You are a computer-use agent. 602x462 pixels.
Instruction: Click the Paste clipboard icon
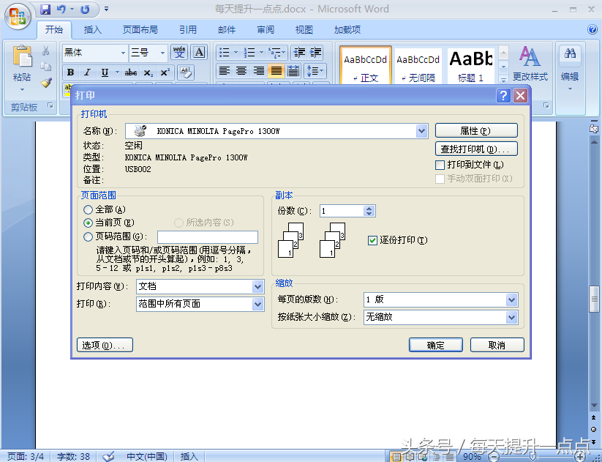click(22, 56)
